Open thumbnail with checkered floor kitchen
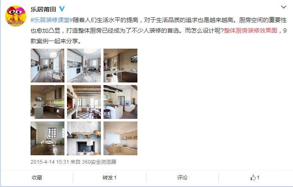This screenshot has height=187, width=293. [84, 102]
